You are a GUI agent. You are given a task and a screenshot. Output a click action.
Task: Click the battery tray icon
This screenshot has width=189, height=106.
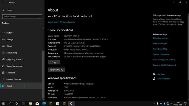point(161,103)
